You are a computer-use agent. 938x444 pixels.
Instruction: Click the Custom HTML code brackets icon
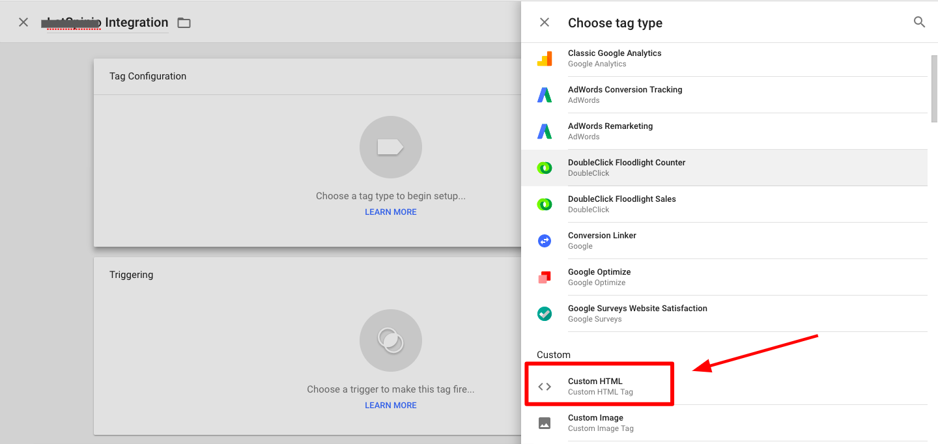[545, 387]
